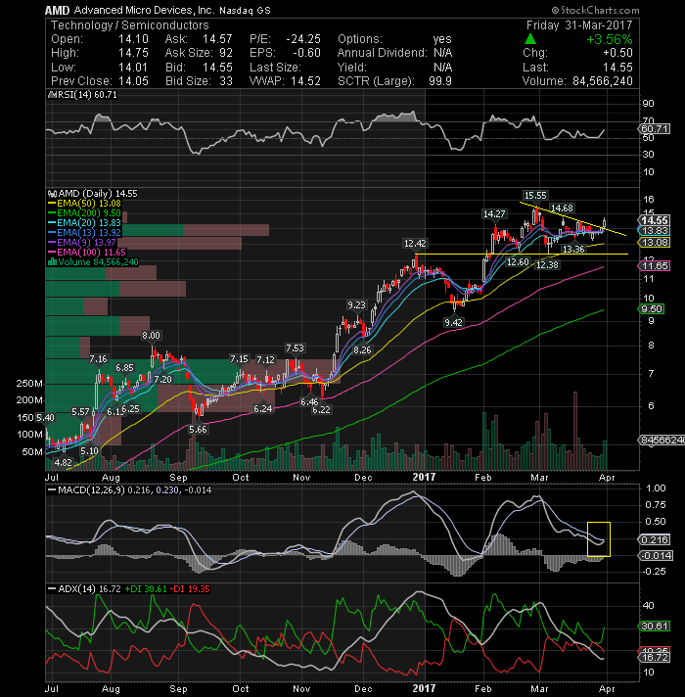Click the VWAP value 14.52
685x697 pixels.
(x=305, y=81)
